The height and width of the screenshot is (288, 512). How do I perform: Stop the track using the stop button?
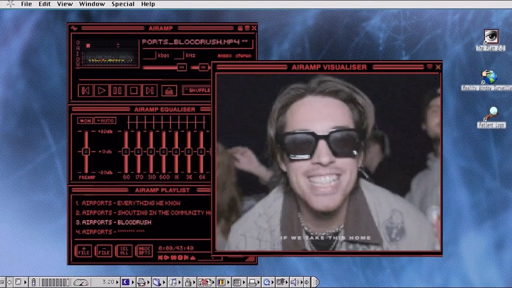click(x=133, y=90)
